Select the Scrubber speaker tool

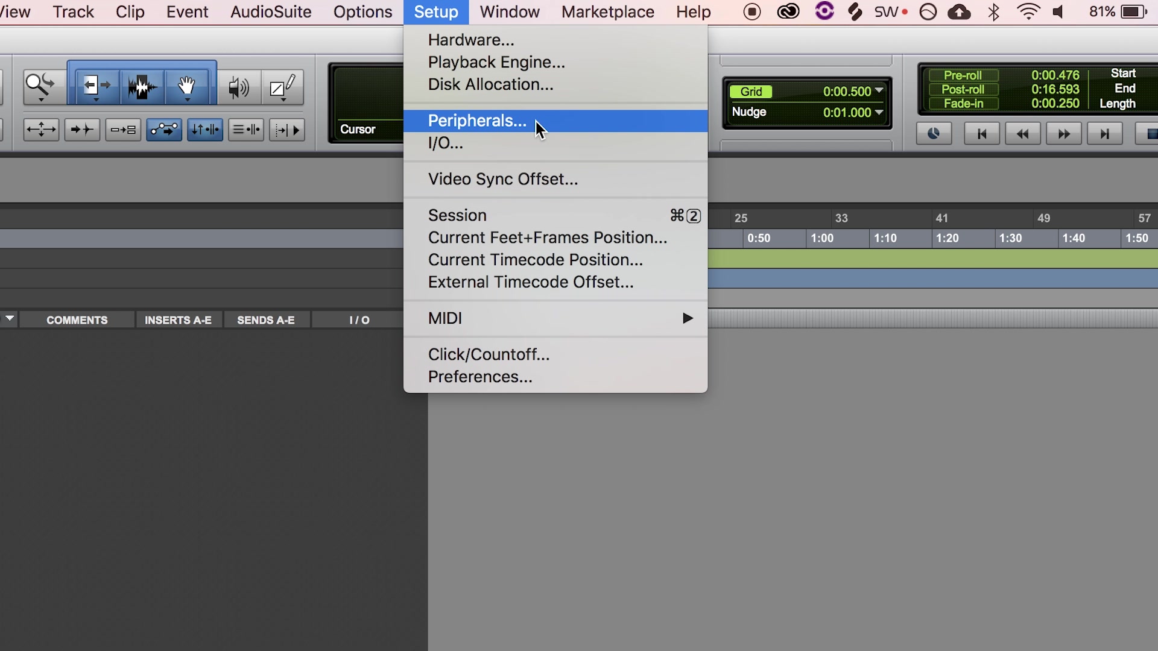[x=239, y=88]
